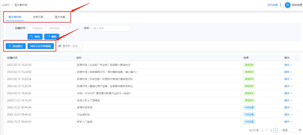This screenshot has height=135, width=303.
Task: Switch to the 发表记录 tab
Action: click(38, 17)
